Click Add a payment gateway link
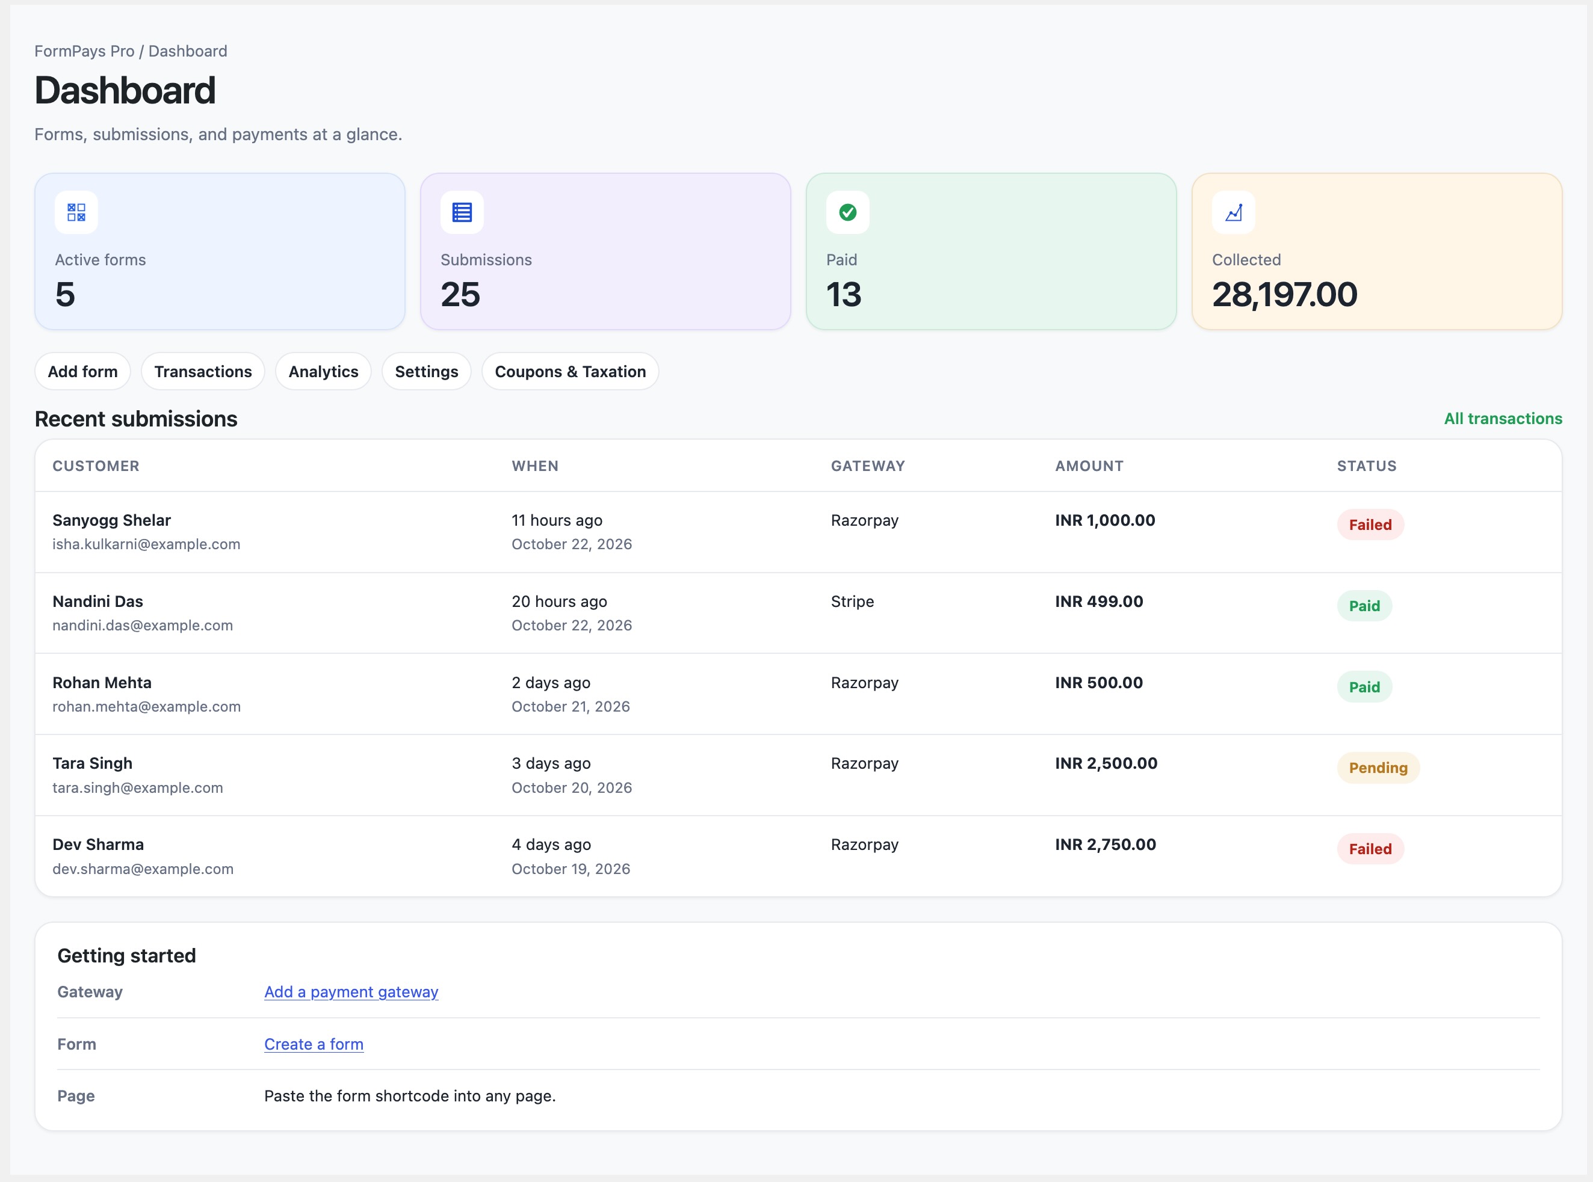 click(351, 992)
